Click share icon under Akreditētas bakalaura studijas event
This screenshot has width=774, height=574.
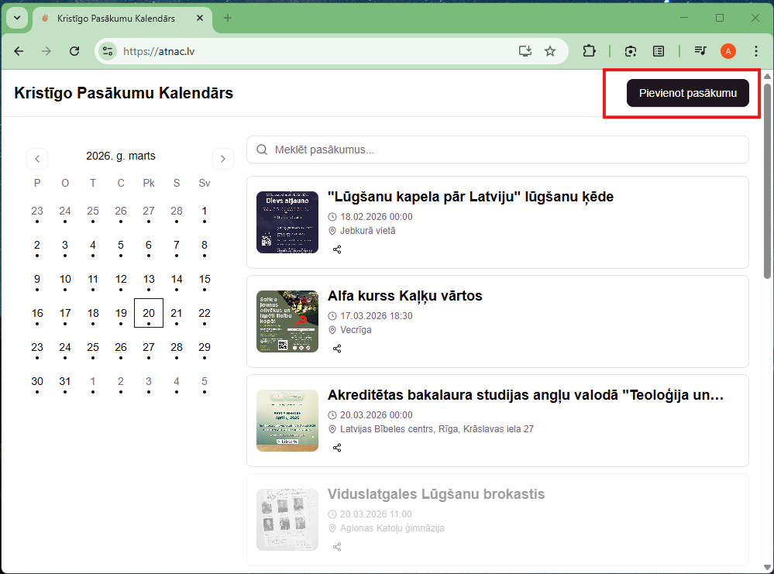[x=337, y=448]
